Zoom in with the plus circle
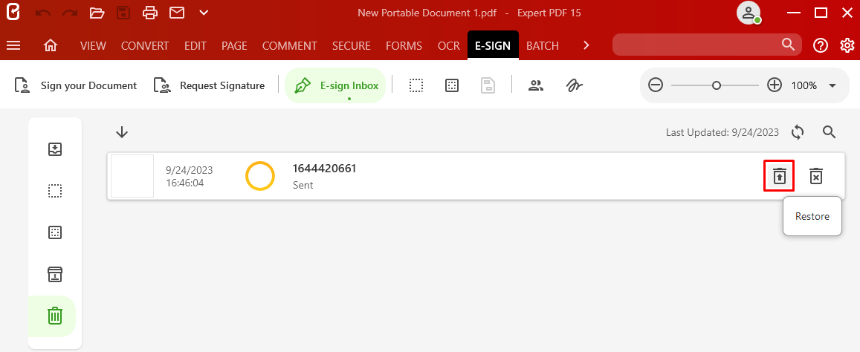This screenshot has height=352, width=860. click(775, 85)
